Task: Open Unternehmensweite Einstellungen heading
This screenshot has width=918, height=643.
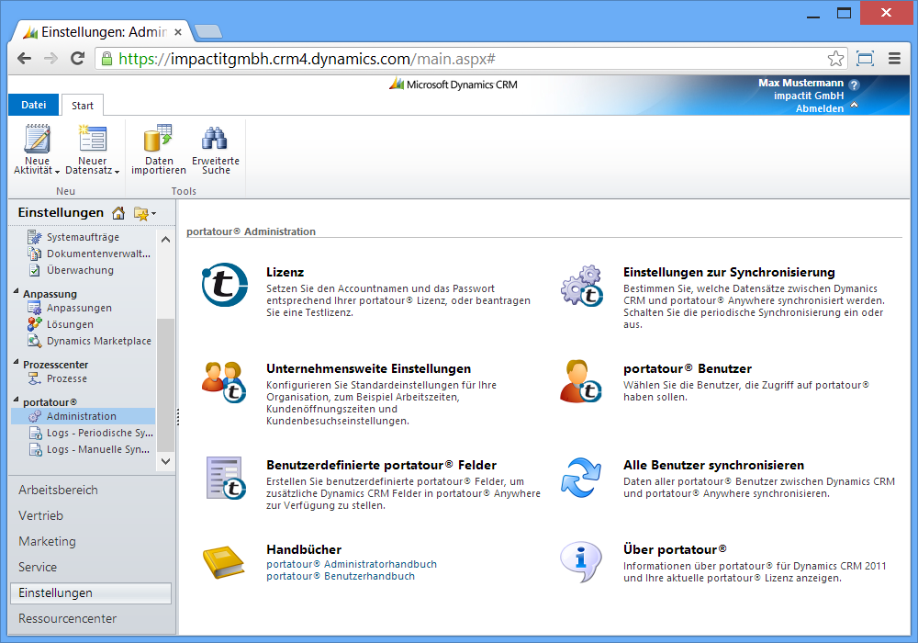Action: (x=368, y=369)
